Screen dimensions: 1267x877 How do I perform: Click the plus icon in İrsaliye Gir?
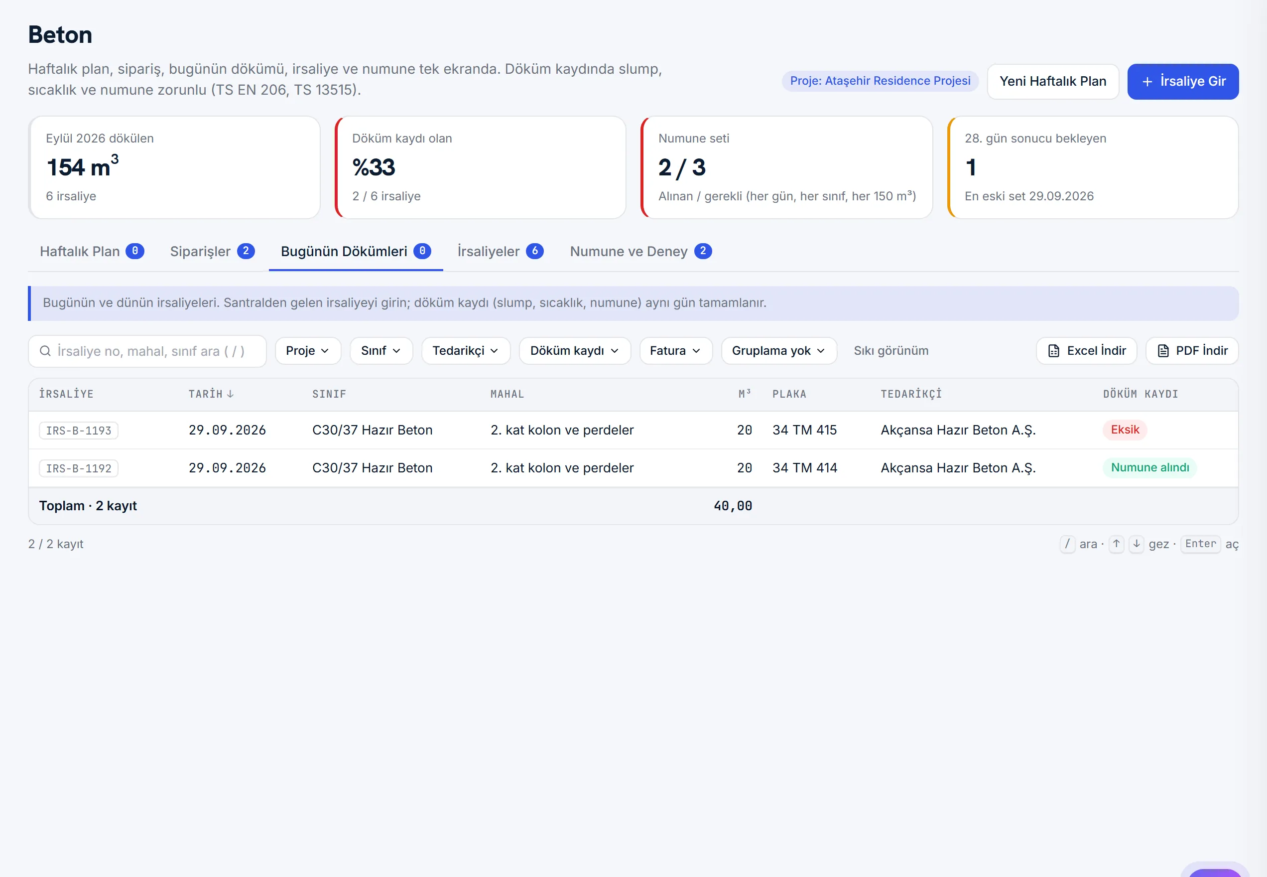pyautogui.click(x=1147, y=81)
